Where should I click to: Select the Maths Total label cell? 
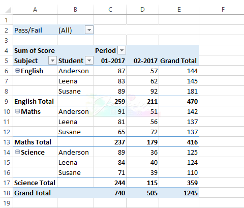pos(35,142)
